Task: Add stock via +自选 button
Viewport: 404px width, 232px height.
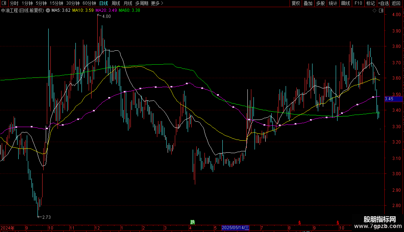Action: click(x=383, y=3)
